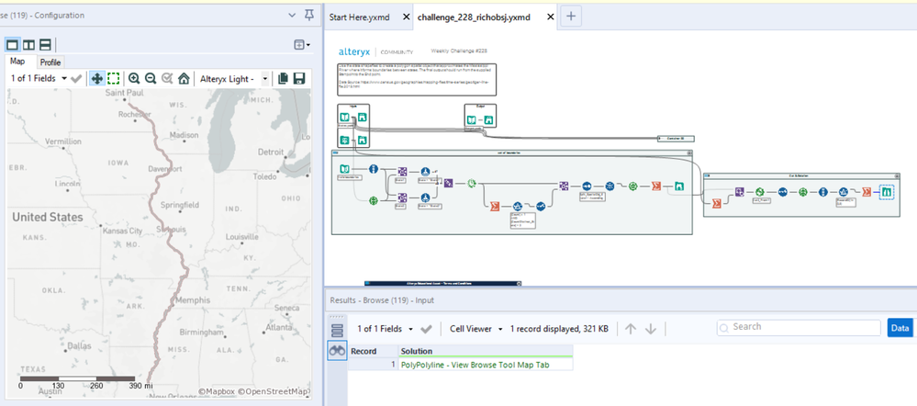Select the final Browse tool in large container
The width and height of the screenshot is (917, 406).
[679, 186]
